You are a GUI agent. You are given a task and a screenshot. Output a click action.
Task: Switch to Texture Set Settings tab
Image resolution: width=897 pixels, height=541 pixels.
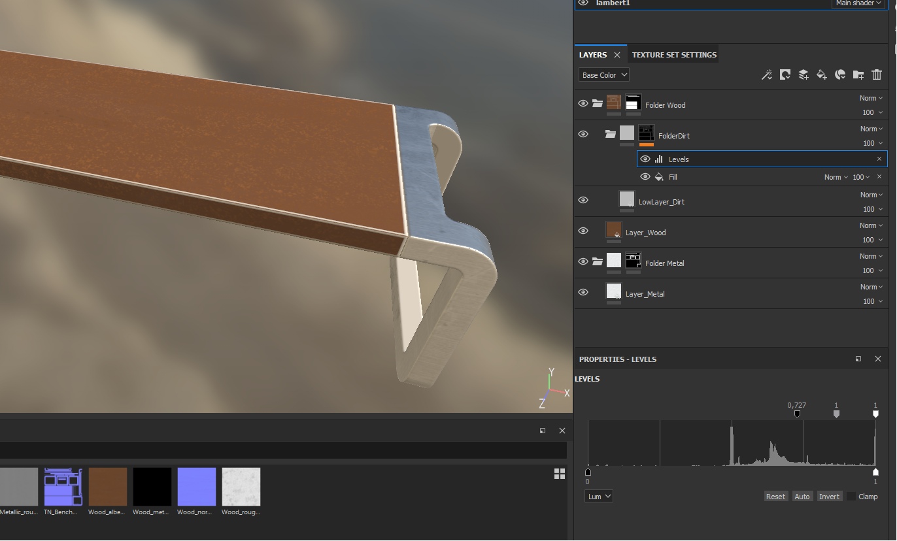[x=674, y=55]
